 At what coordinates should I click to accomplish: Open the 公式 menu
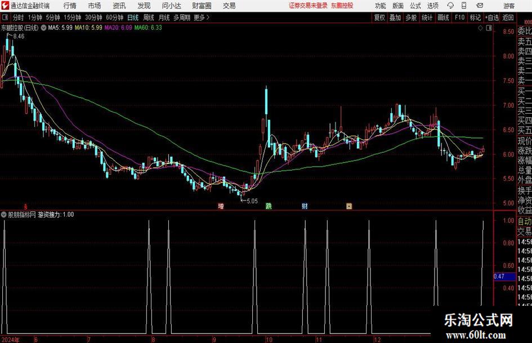pos(415,6)
